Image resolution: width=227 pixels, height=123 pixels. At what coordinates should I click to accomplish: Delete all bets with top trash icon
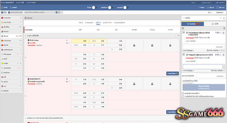pyautogui.click(x=224, y=28)
